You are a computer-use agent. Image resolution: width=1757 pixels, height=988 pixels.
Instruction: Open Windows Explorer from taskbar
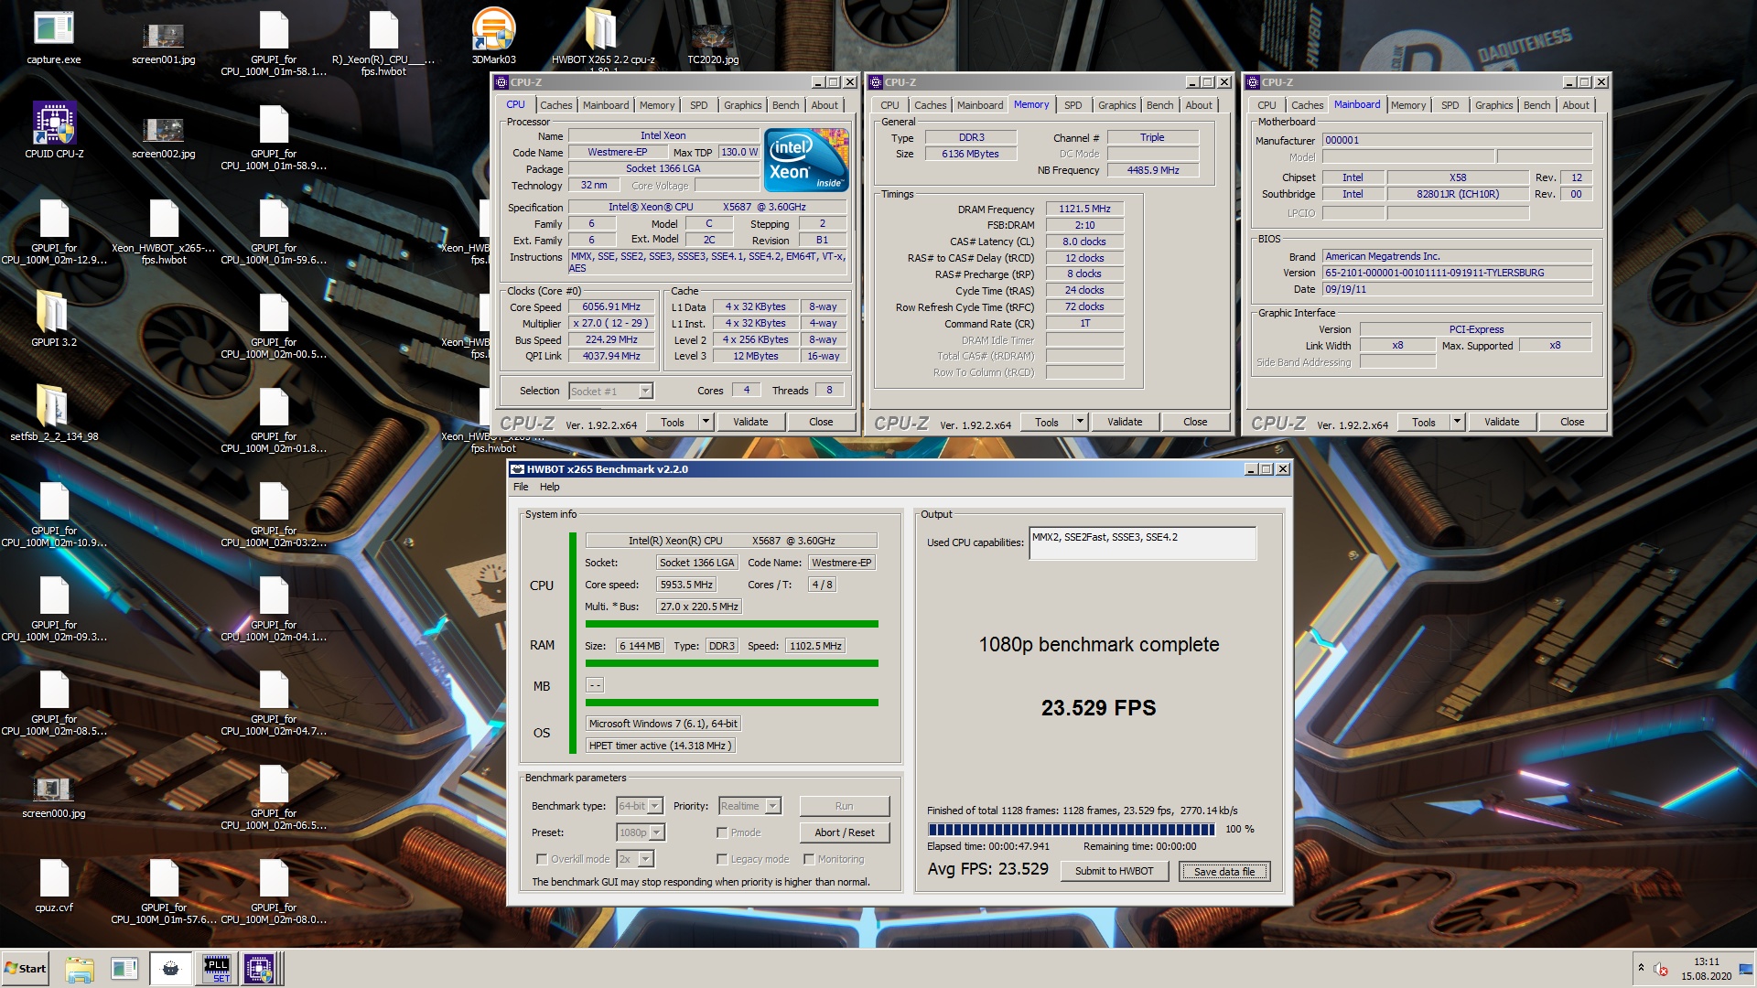tap(80, 969)
